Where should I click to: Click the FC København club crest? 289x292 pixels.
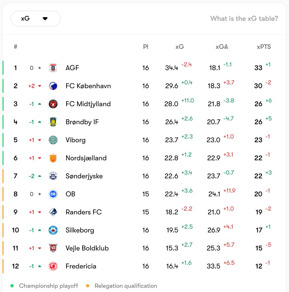(53, 86)
